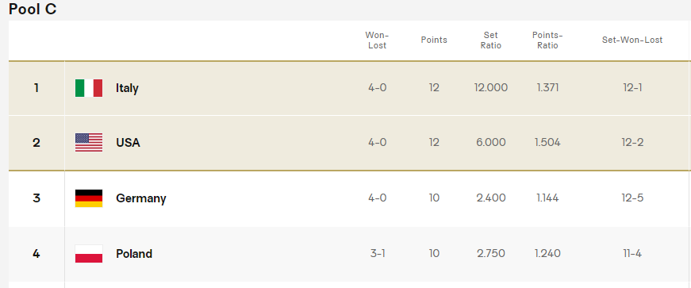Click the USA flag icon
This screenshot has width=691, height=288.
89,143
